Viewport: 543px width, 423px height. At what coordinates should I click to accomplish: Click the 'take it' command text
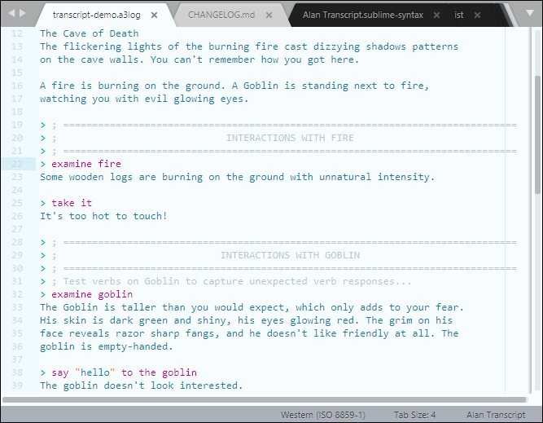(72, 203)
